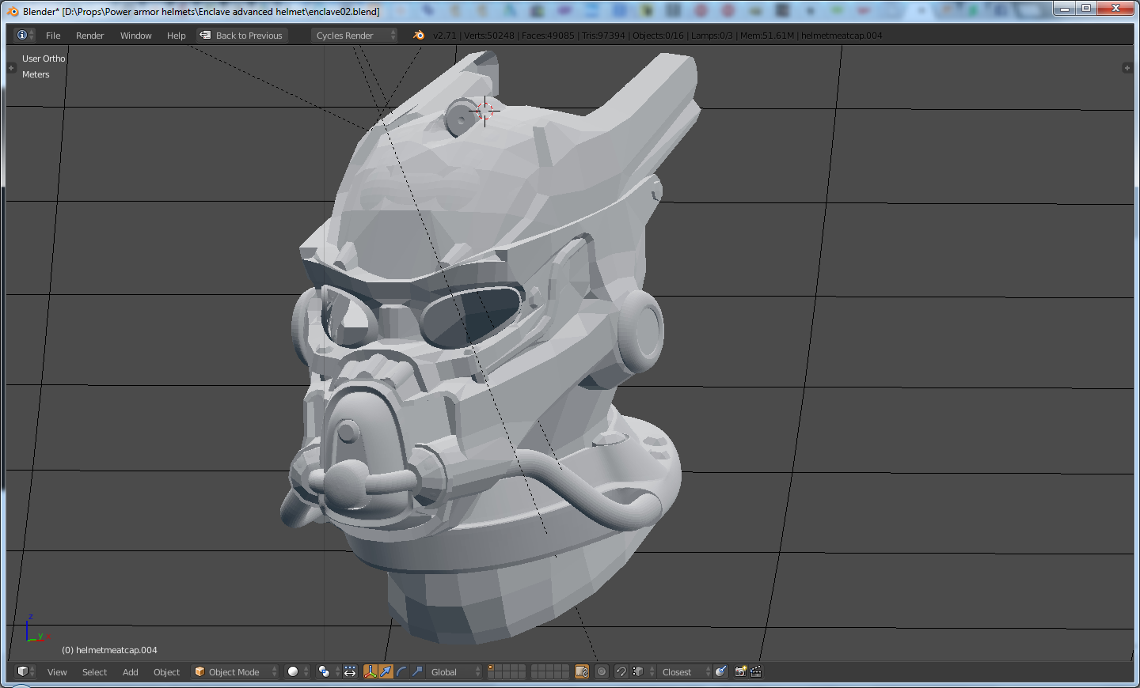This screenshot has height=688, width=1140.
Task: Open the Render menu
Action: coord(90,36)
